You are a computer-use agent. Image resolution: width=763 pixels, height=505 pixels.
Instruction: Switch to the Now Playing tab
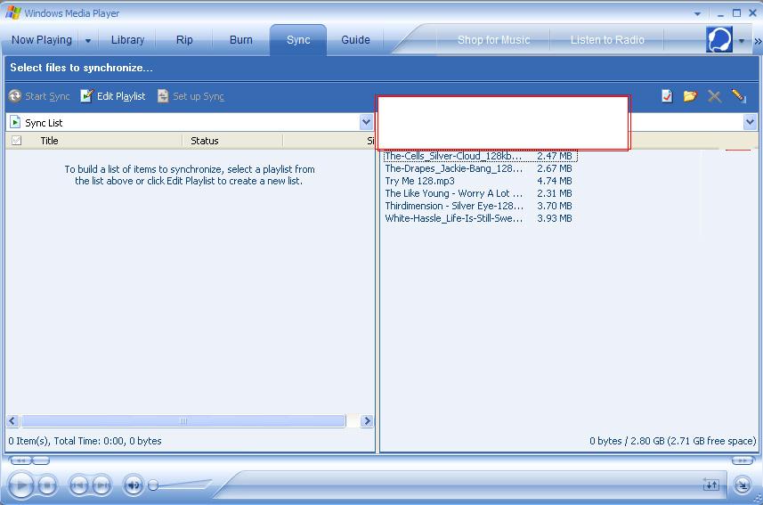[42, 40]
